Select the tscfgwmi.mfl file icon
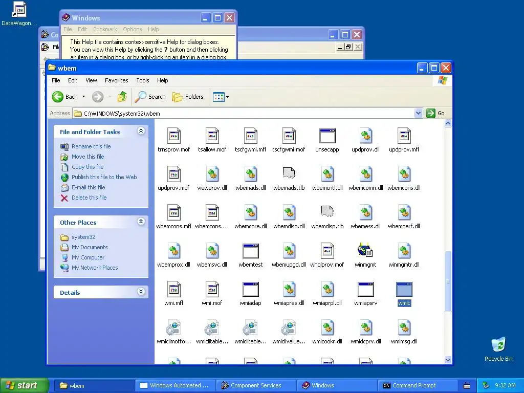524x393 pixels. point(251,136)
